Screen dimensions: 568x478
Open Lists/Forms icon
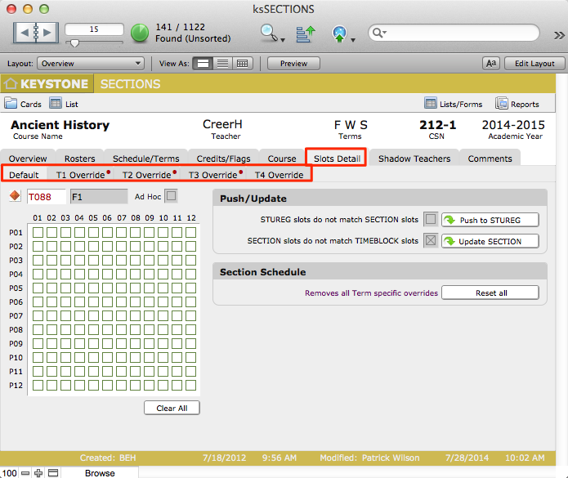click(x=431, y=104)
